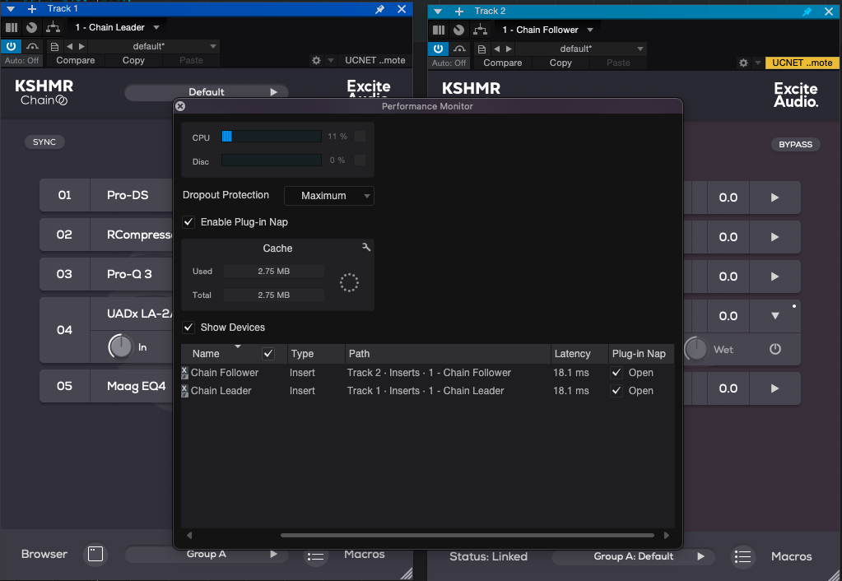842x581 pixels.
Task: Open Track 1 title dropdown arrow
Action: (x=10, y=9)
